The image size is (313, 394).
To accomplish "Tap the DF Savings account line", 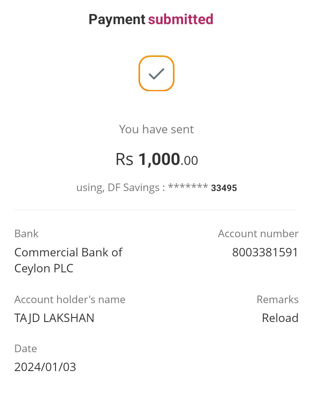I will coord(156,188).
